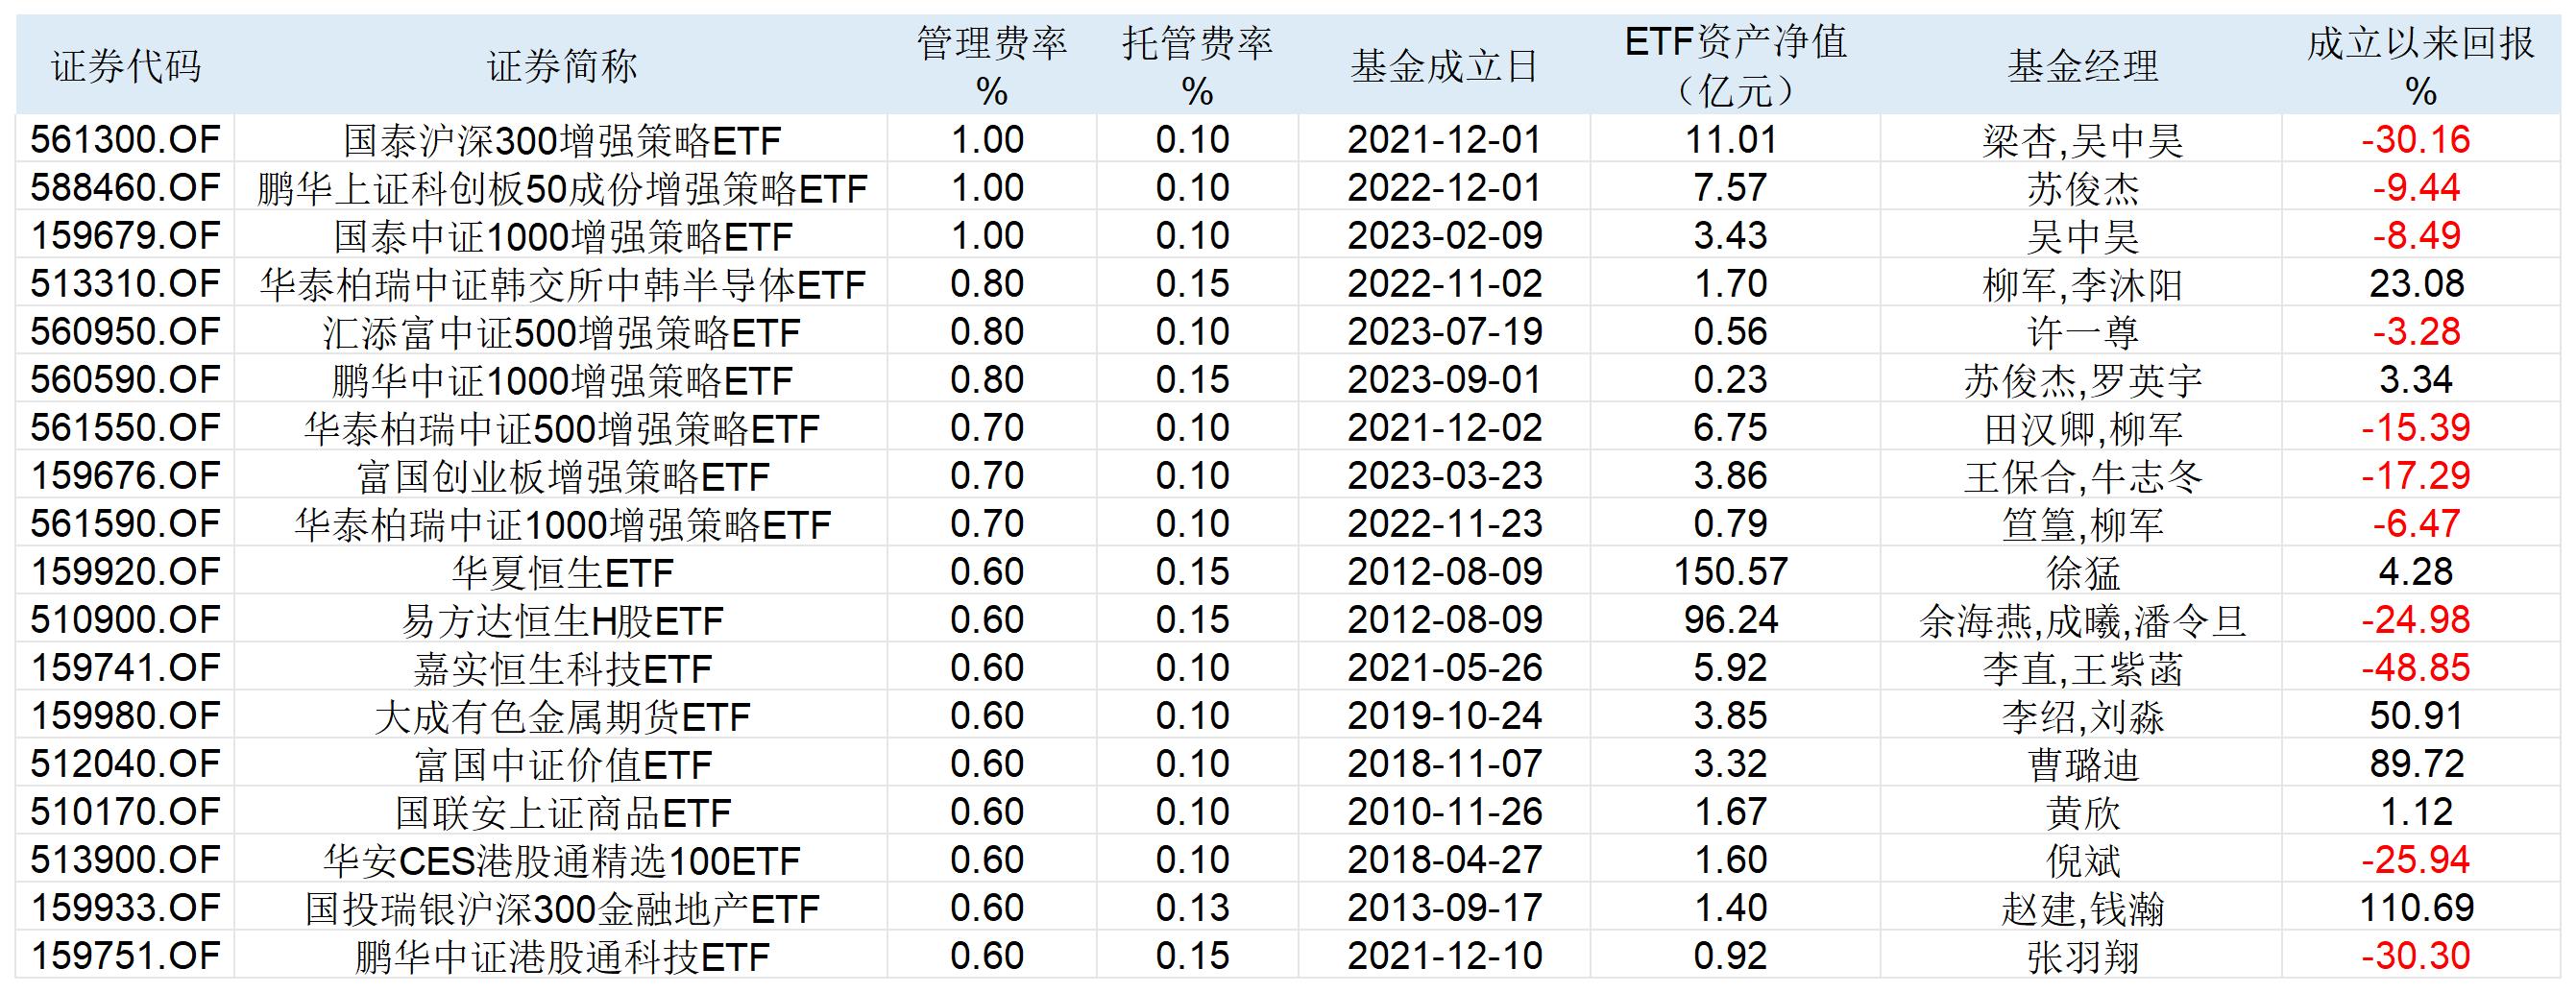This screenshot has width=2576, height=993.
Task: Click the 110.69 return cell
Action: [2416, 908]
